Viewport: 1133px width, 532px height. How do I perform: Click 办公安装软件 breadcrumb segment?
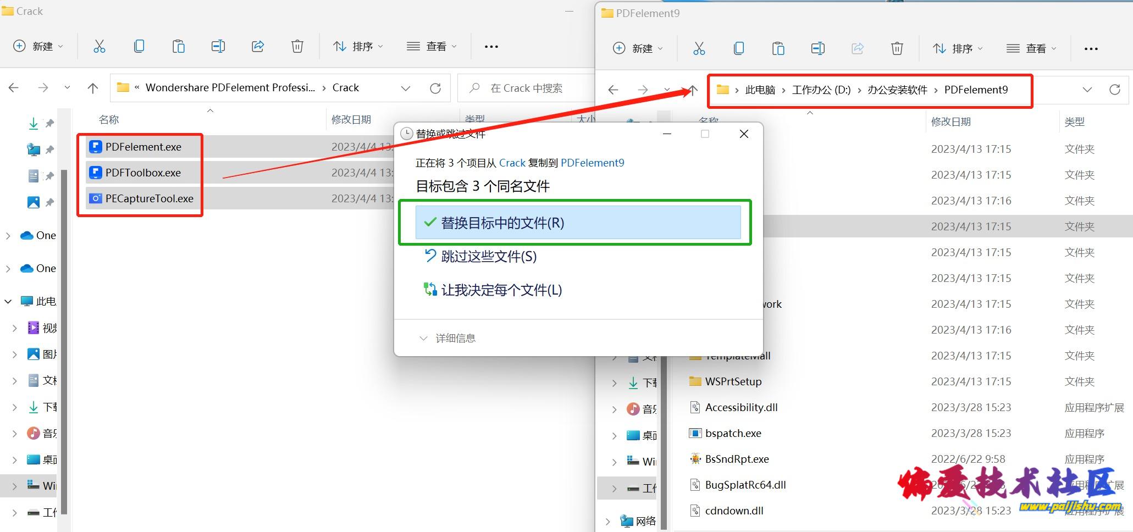898,90
